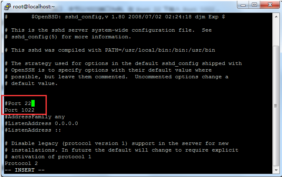The width and height of the screenshot is (282, 177).
Task: Click the PATH=/usr/local/bin comment line
Action: [x=113, y=50]
